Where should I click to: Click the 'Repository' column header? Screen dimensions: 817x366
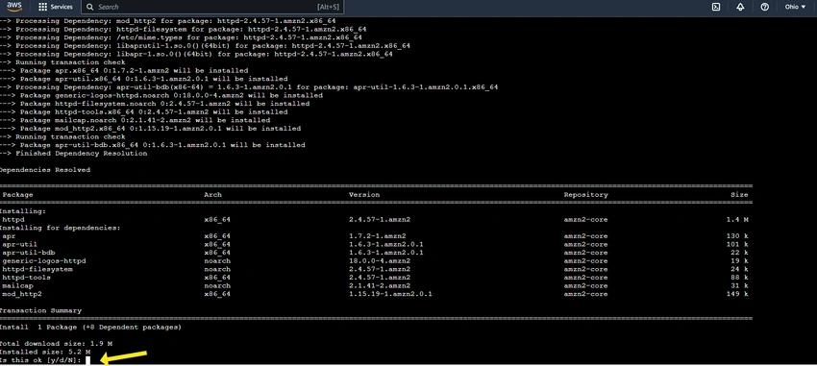click(x=585, y=195)
